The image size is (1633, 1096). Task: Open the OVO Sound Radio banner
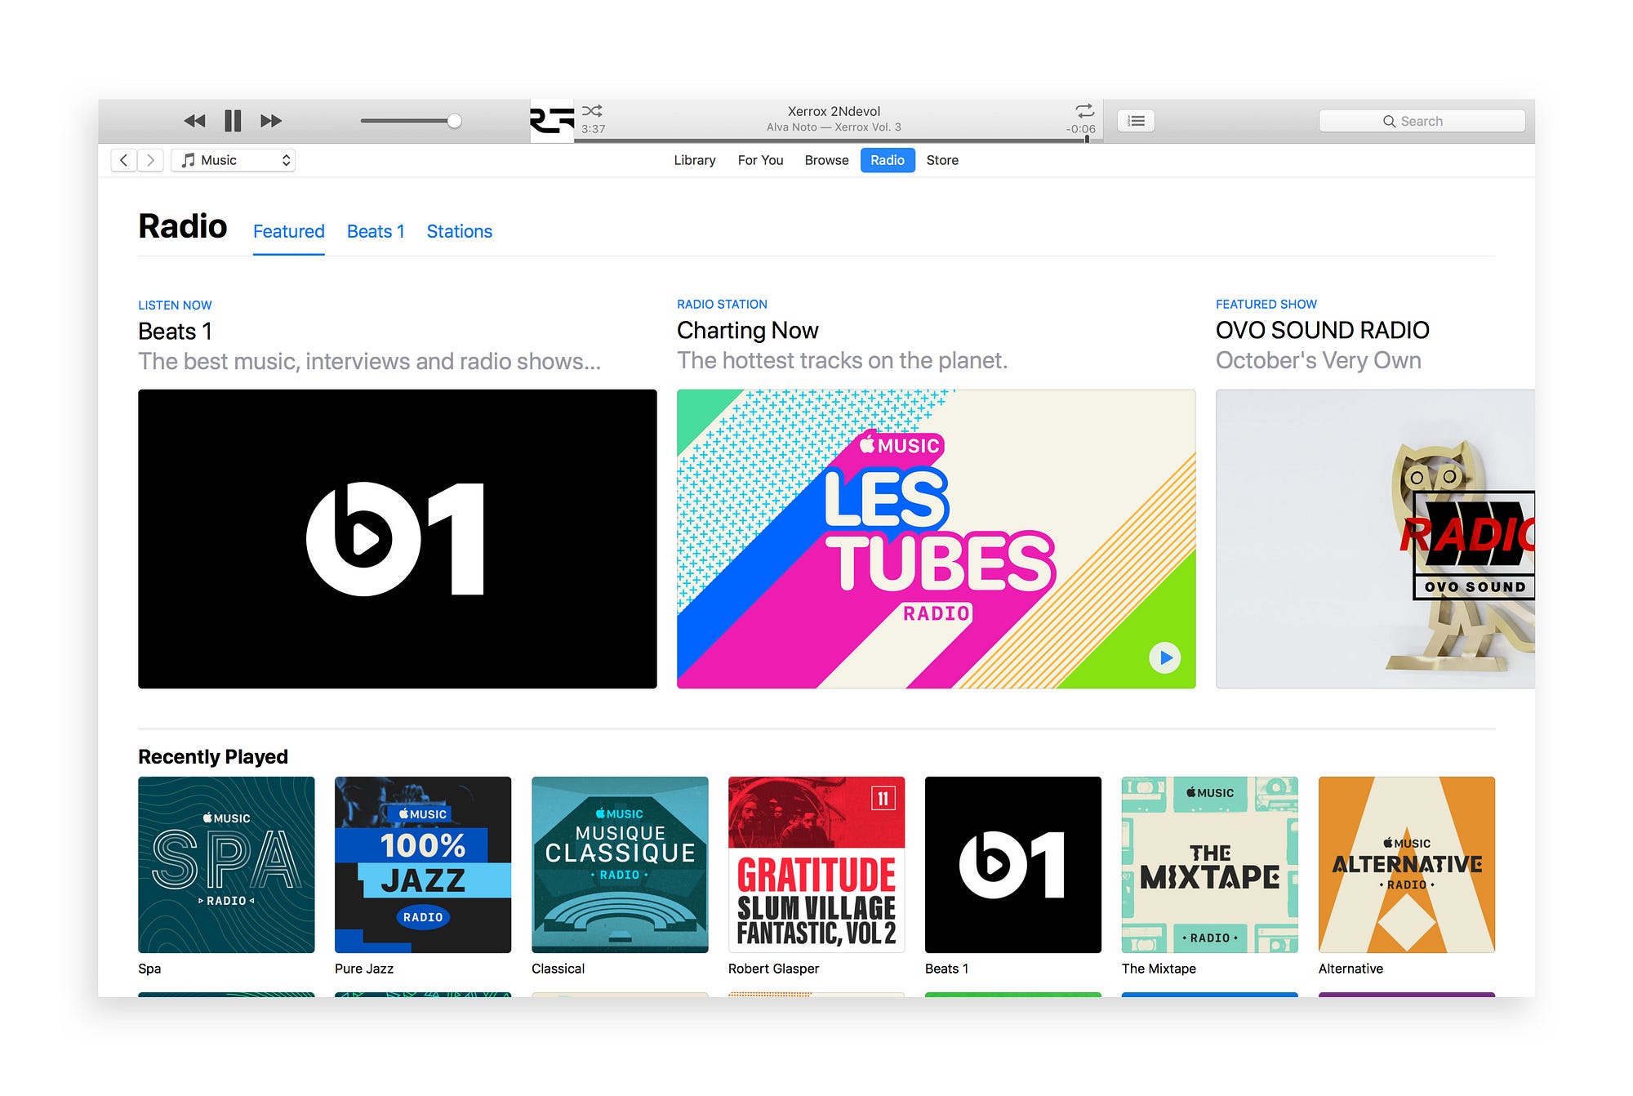pyautogui.click(x=1375, y=539)
